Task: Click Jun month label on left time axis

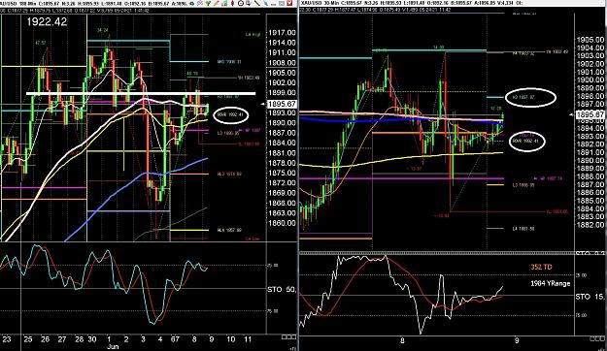Action: 113,347
